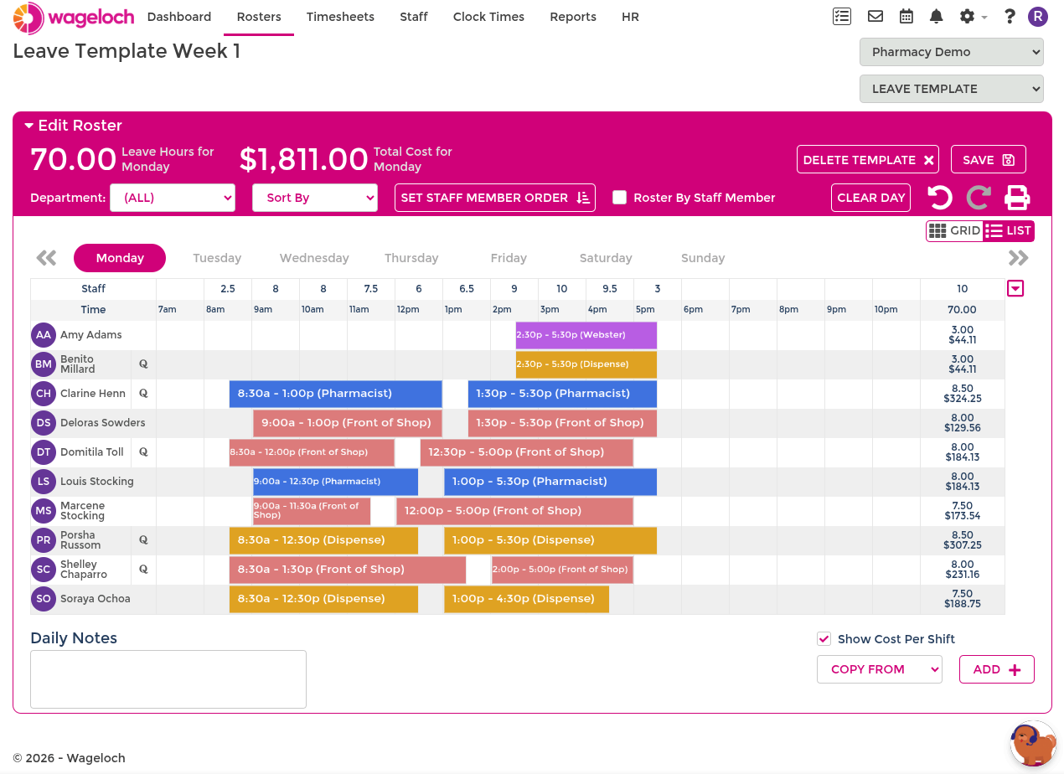Print the roster
This screenshot has width=1064, height=774.
(1017, 198)
